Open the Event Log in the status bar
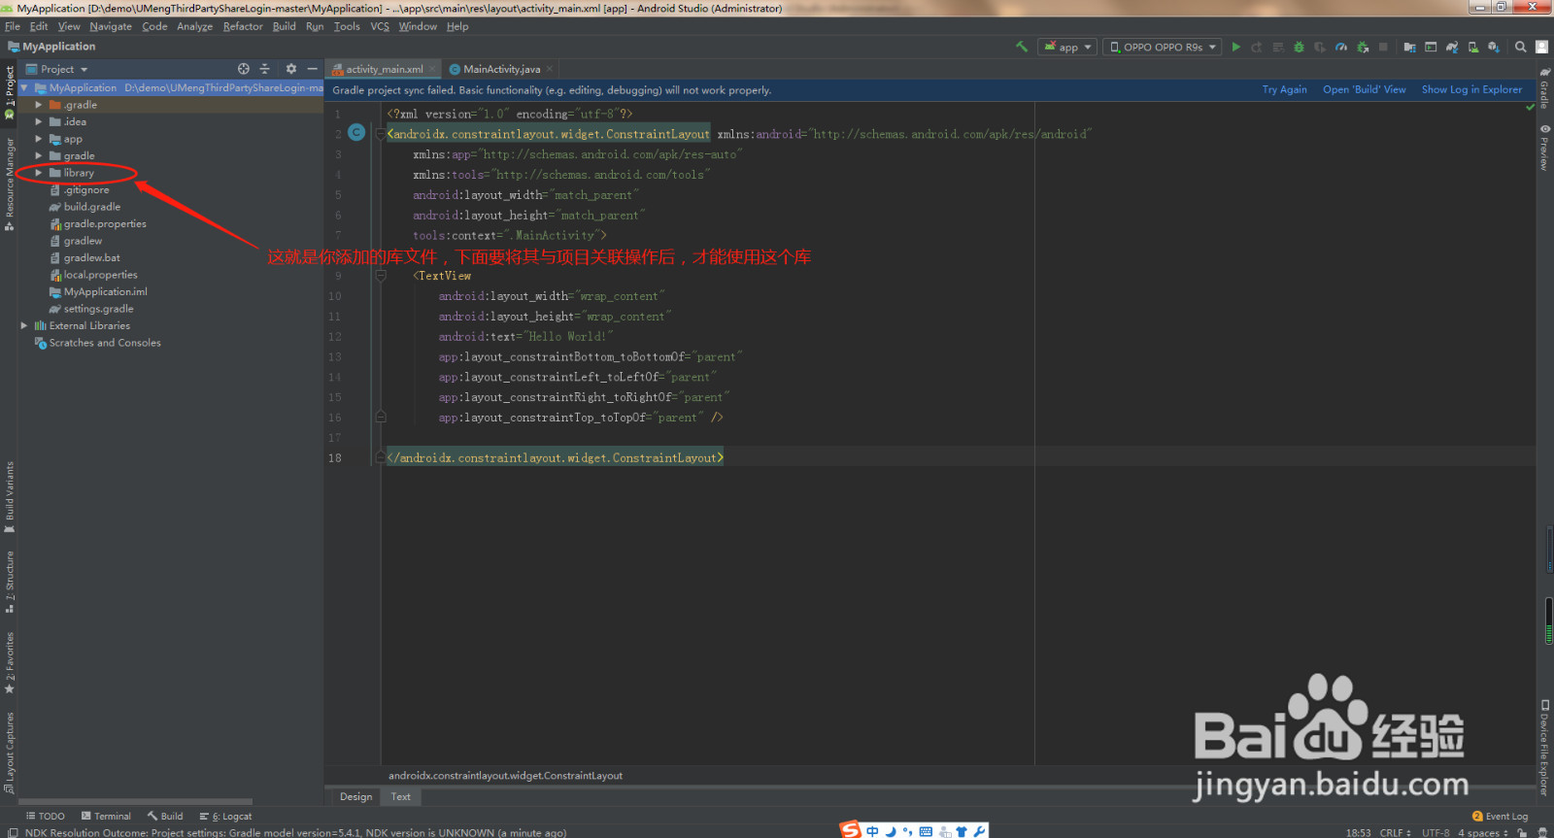 pos(1500,816)
